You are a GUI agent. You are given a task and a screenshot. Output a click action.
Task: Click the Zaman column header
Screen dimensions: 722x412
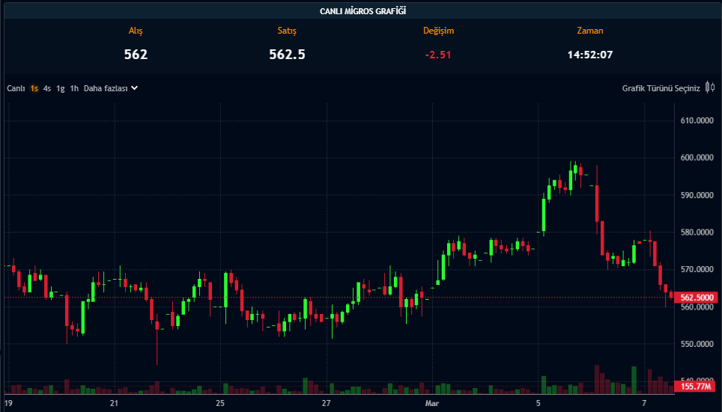point(590,31)
